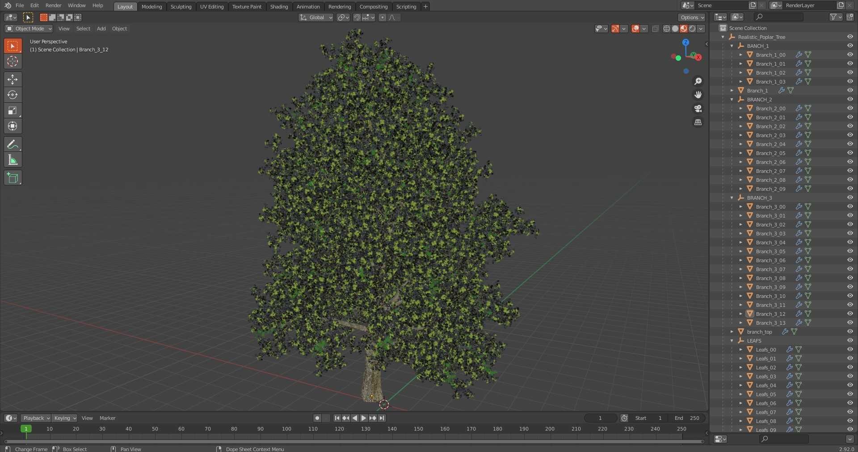Expand the Branch_2_03 object
The width and height of the screenshot is (858, 452).
pos(740,135)
